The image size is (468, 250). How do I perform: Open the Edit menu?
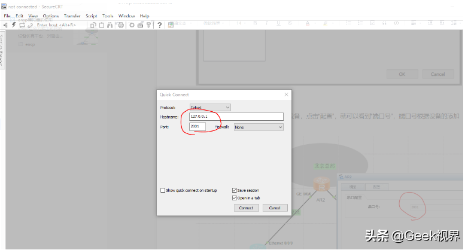[x=19, y=16]
